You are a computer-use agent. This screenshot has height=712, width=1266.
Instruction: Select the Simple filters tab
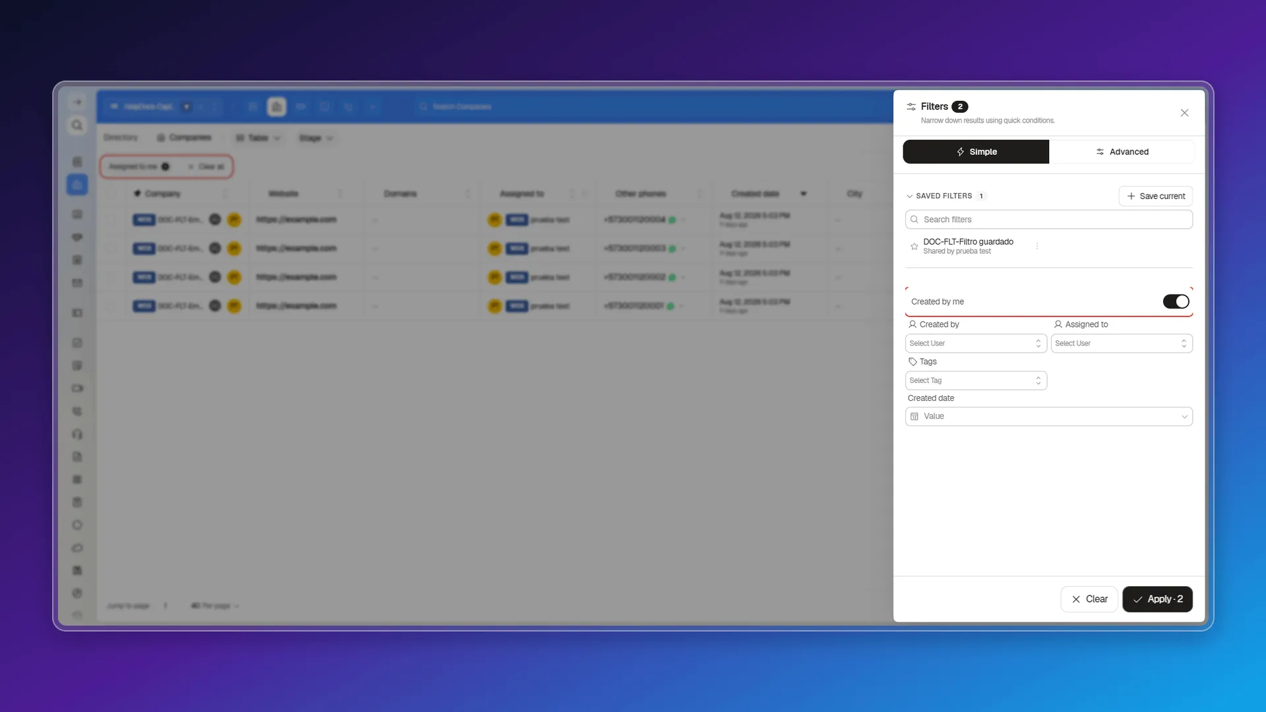pos(976,152)
